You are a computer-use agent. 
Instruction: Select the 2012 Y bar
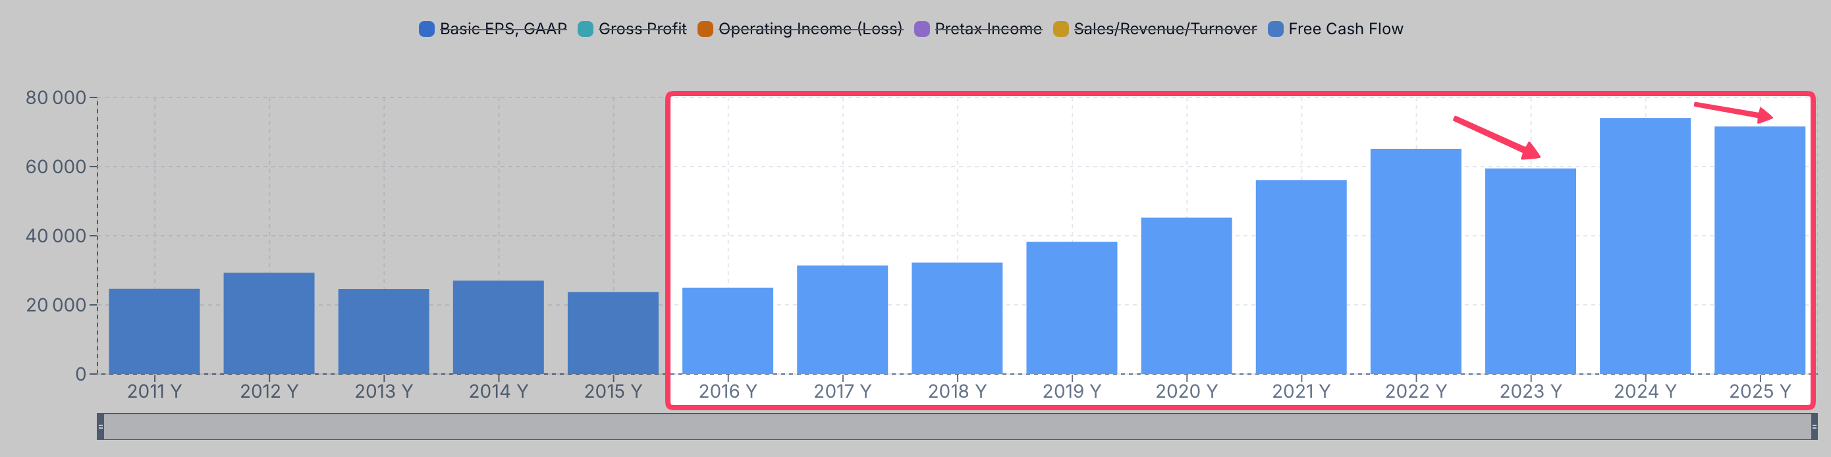269,323
